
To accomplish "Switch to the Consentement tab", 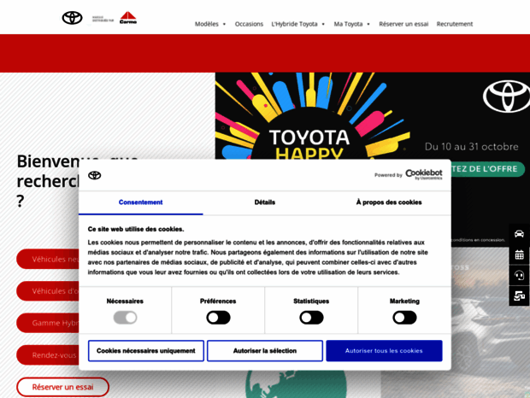I will [140, 202].
